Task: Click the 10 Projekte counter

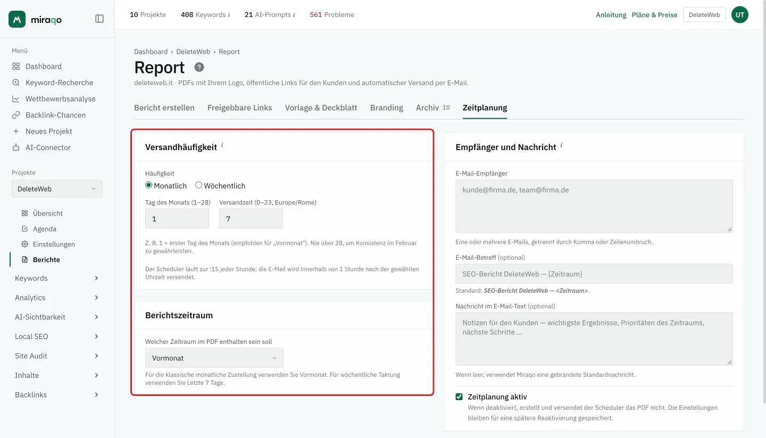Action: point(148,15)
